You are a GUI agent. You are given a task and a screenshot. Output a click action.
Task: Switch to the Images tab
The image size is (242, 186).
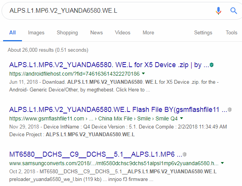tap(36, 33)
